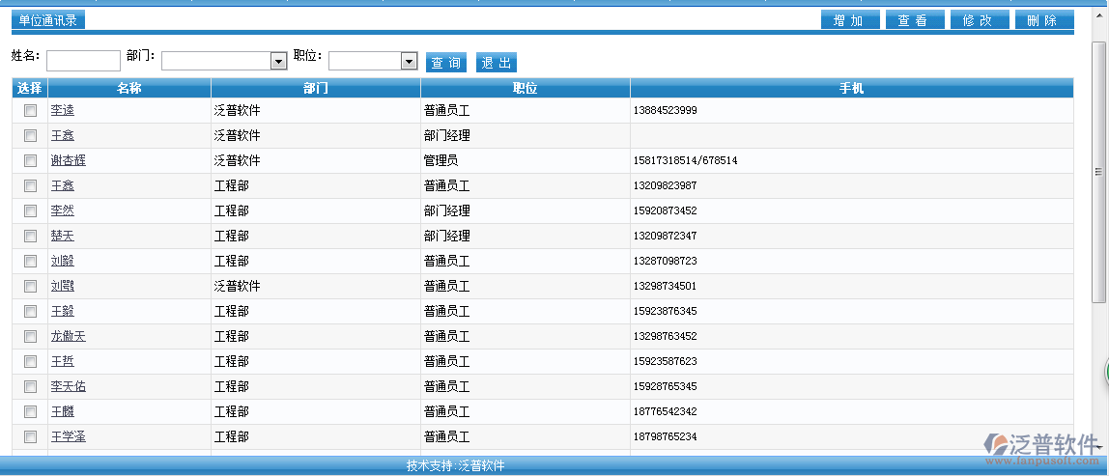Screen dimensions: 1109x476
Task: Sort by the 部门 column header
Action: [315, 88]
